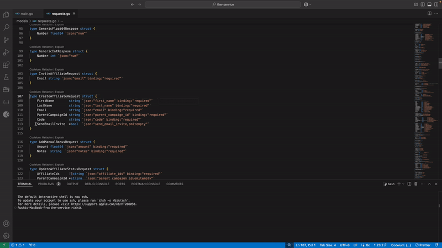Click the ports forwarded indicator showing 0

[x=32, y=245]
